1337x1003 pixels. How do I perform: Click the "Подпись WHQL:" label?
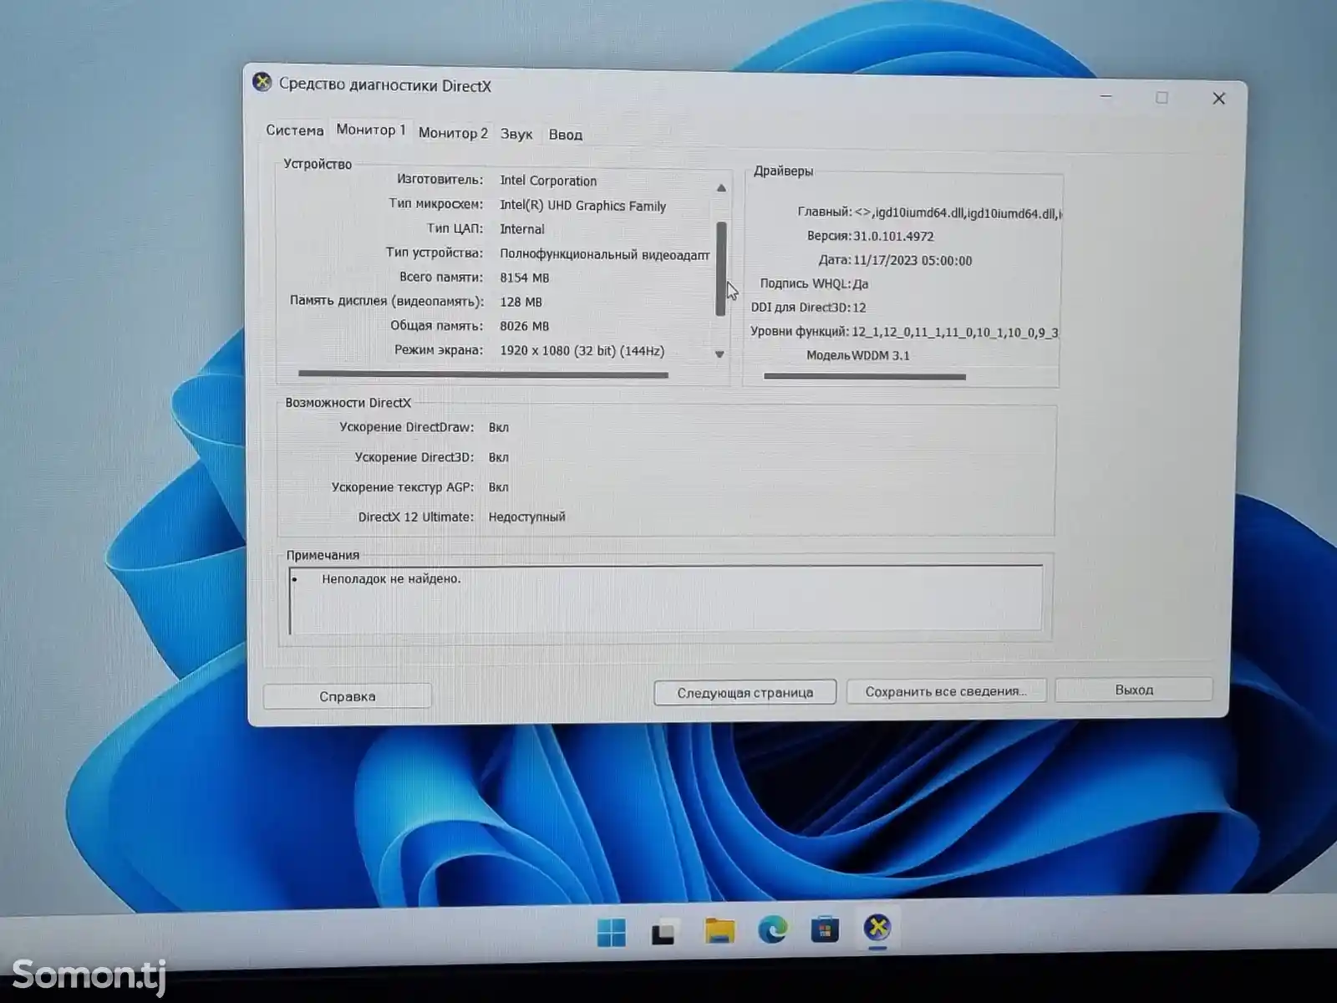tap(806, 283)
